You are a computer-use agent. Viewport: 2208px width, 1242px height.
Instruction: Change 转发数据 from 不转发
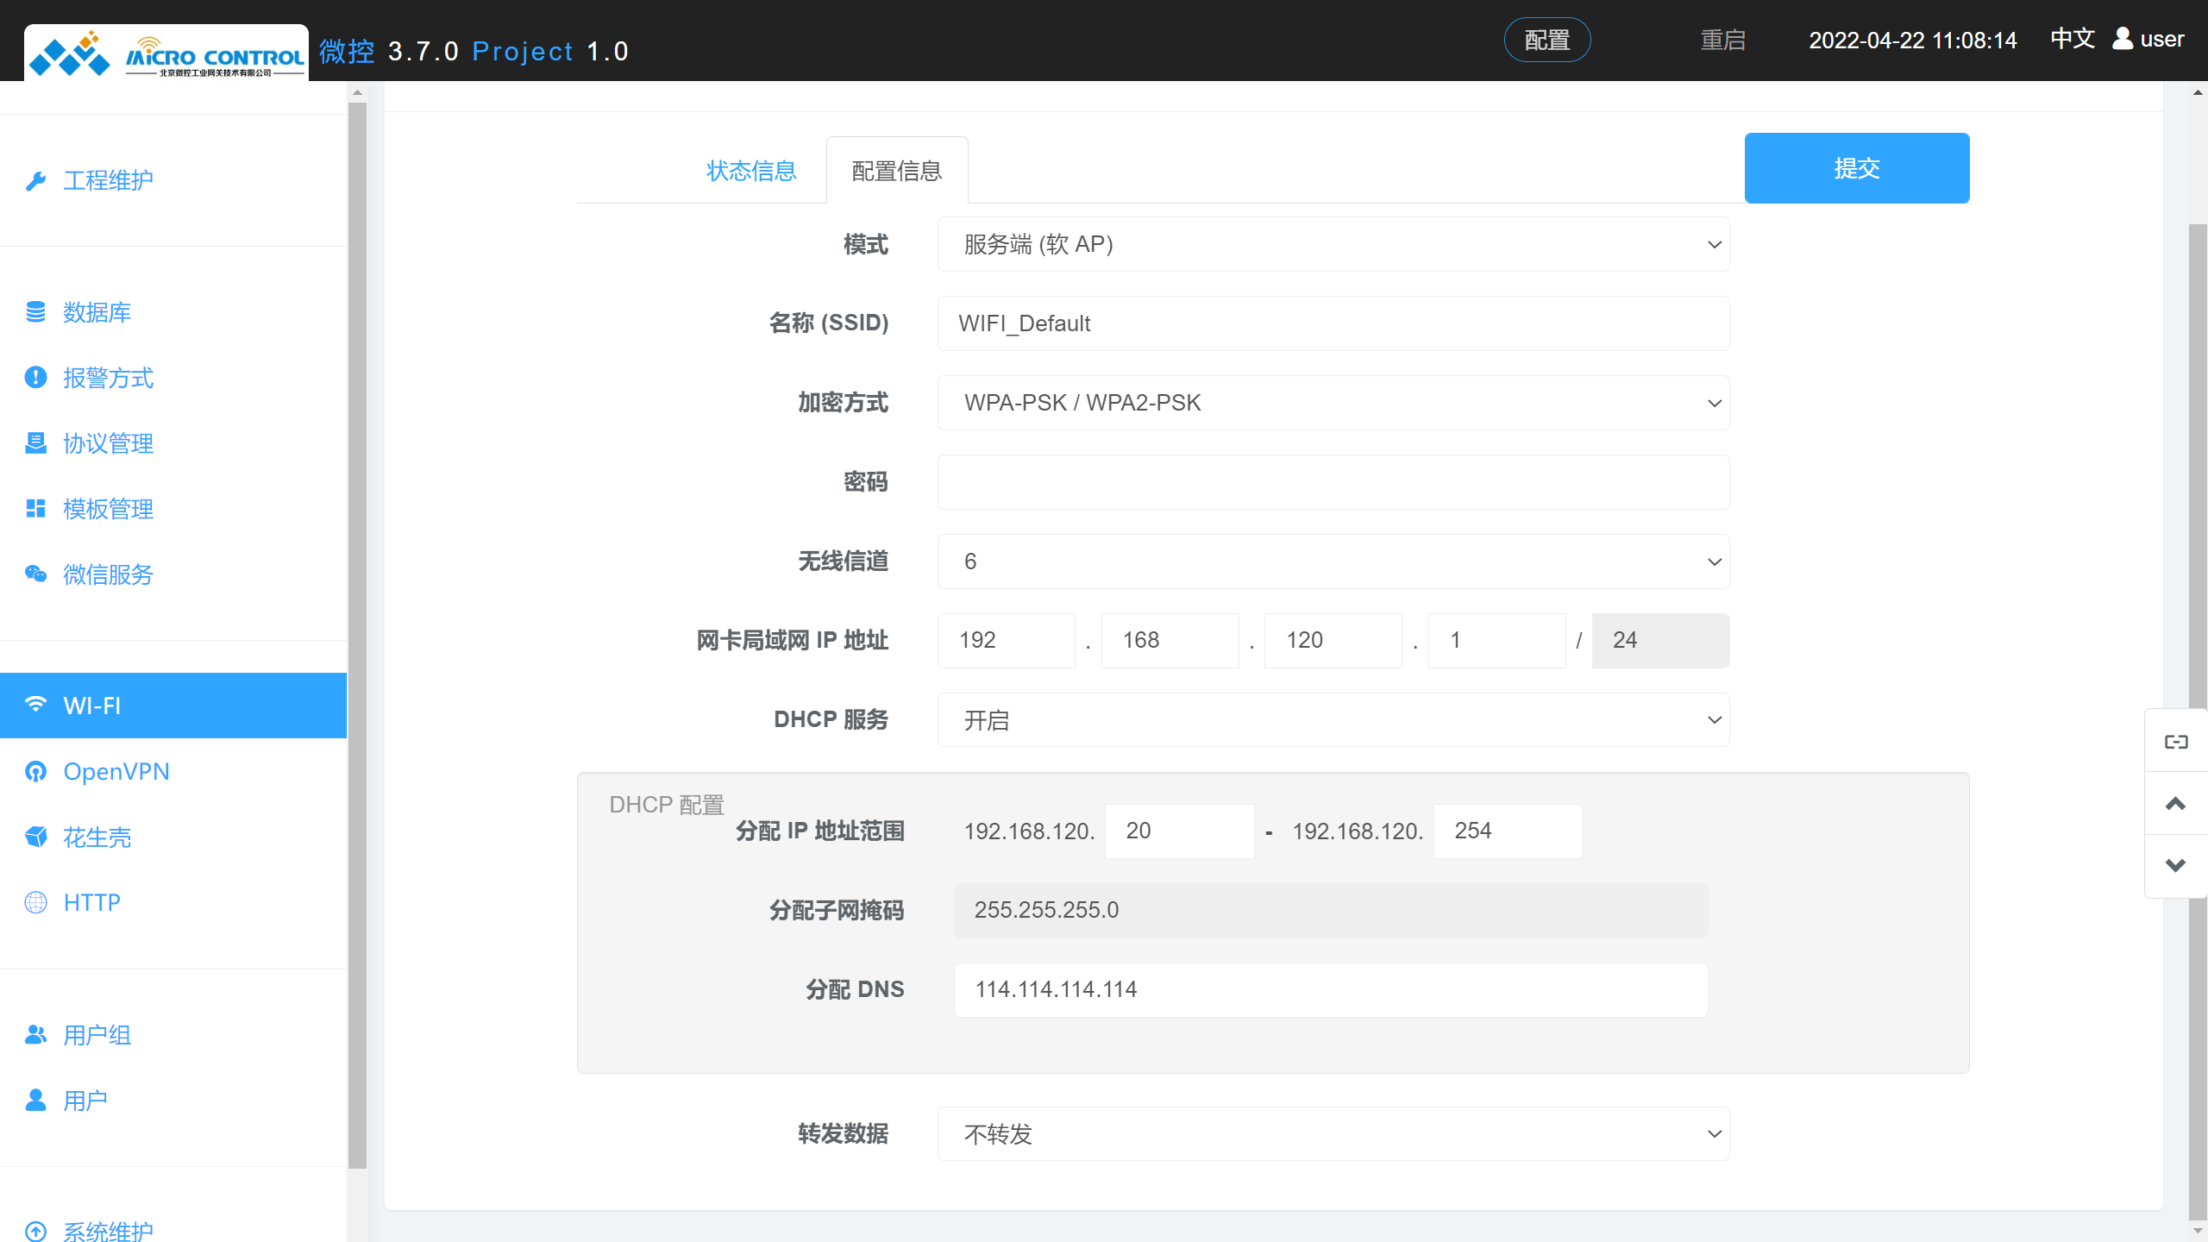pos(1333,1134)
